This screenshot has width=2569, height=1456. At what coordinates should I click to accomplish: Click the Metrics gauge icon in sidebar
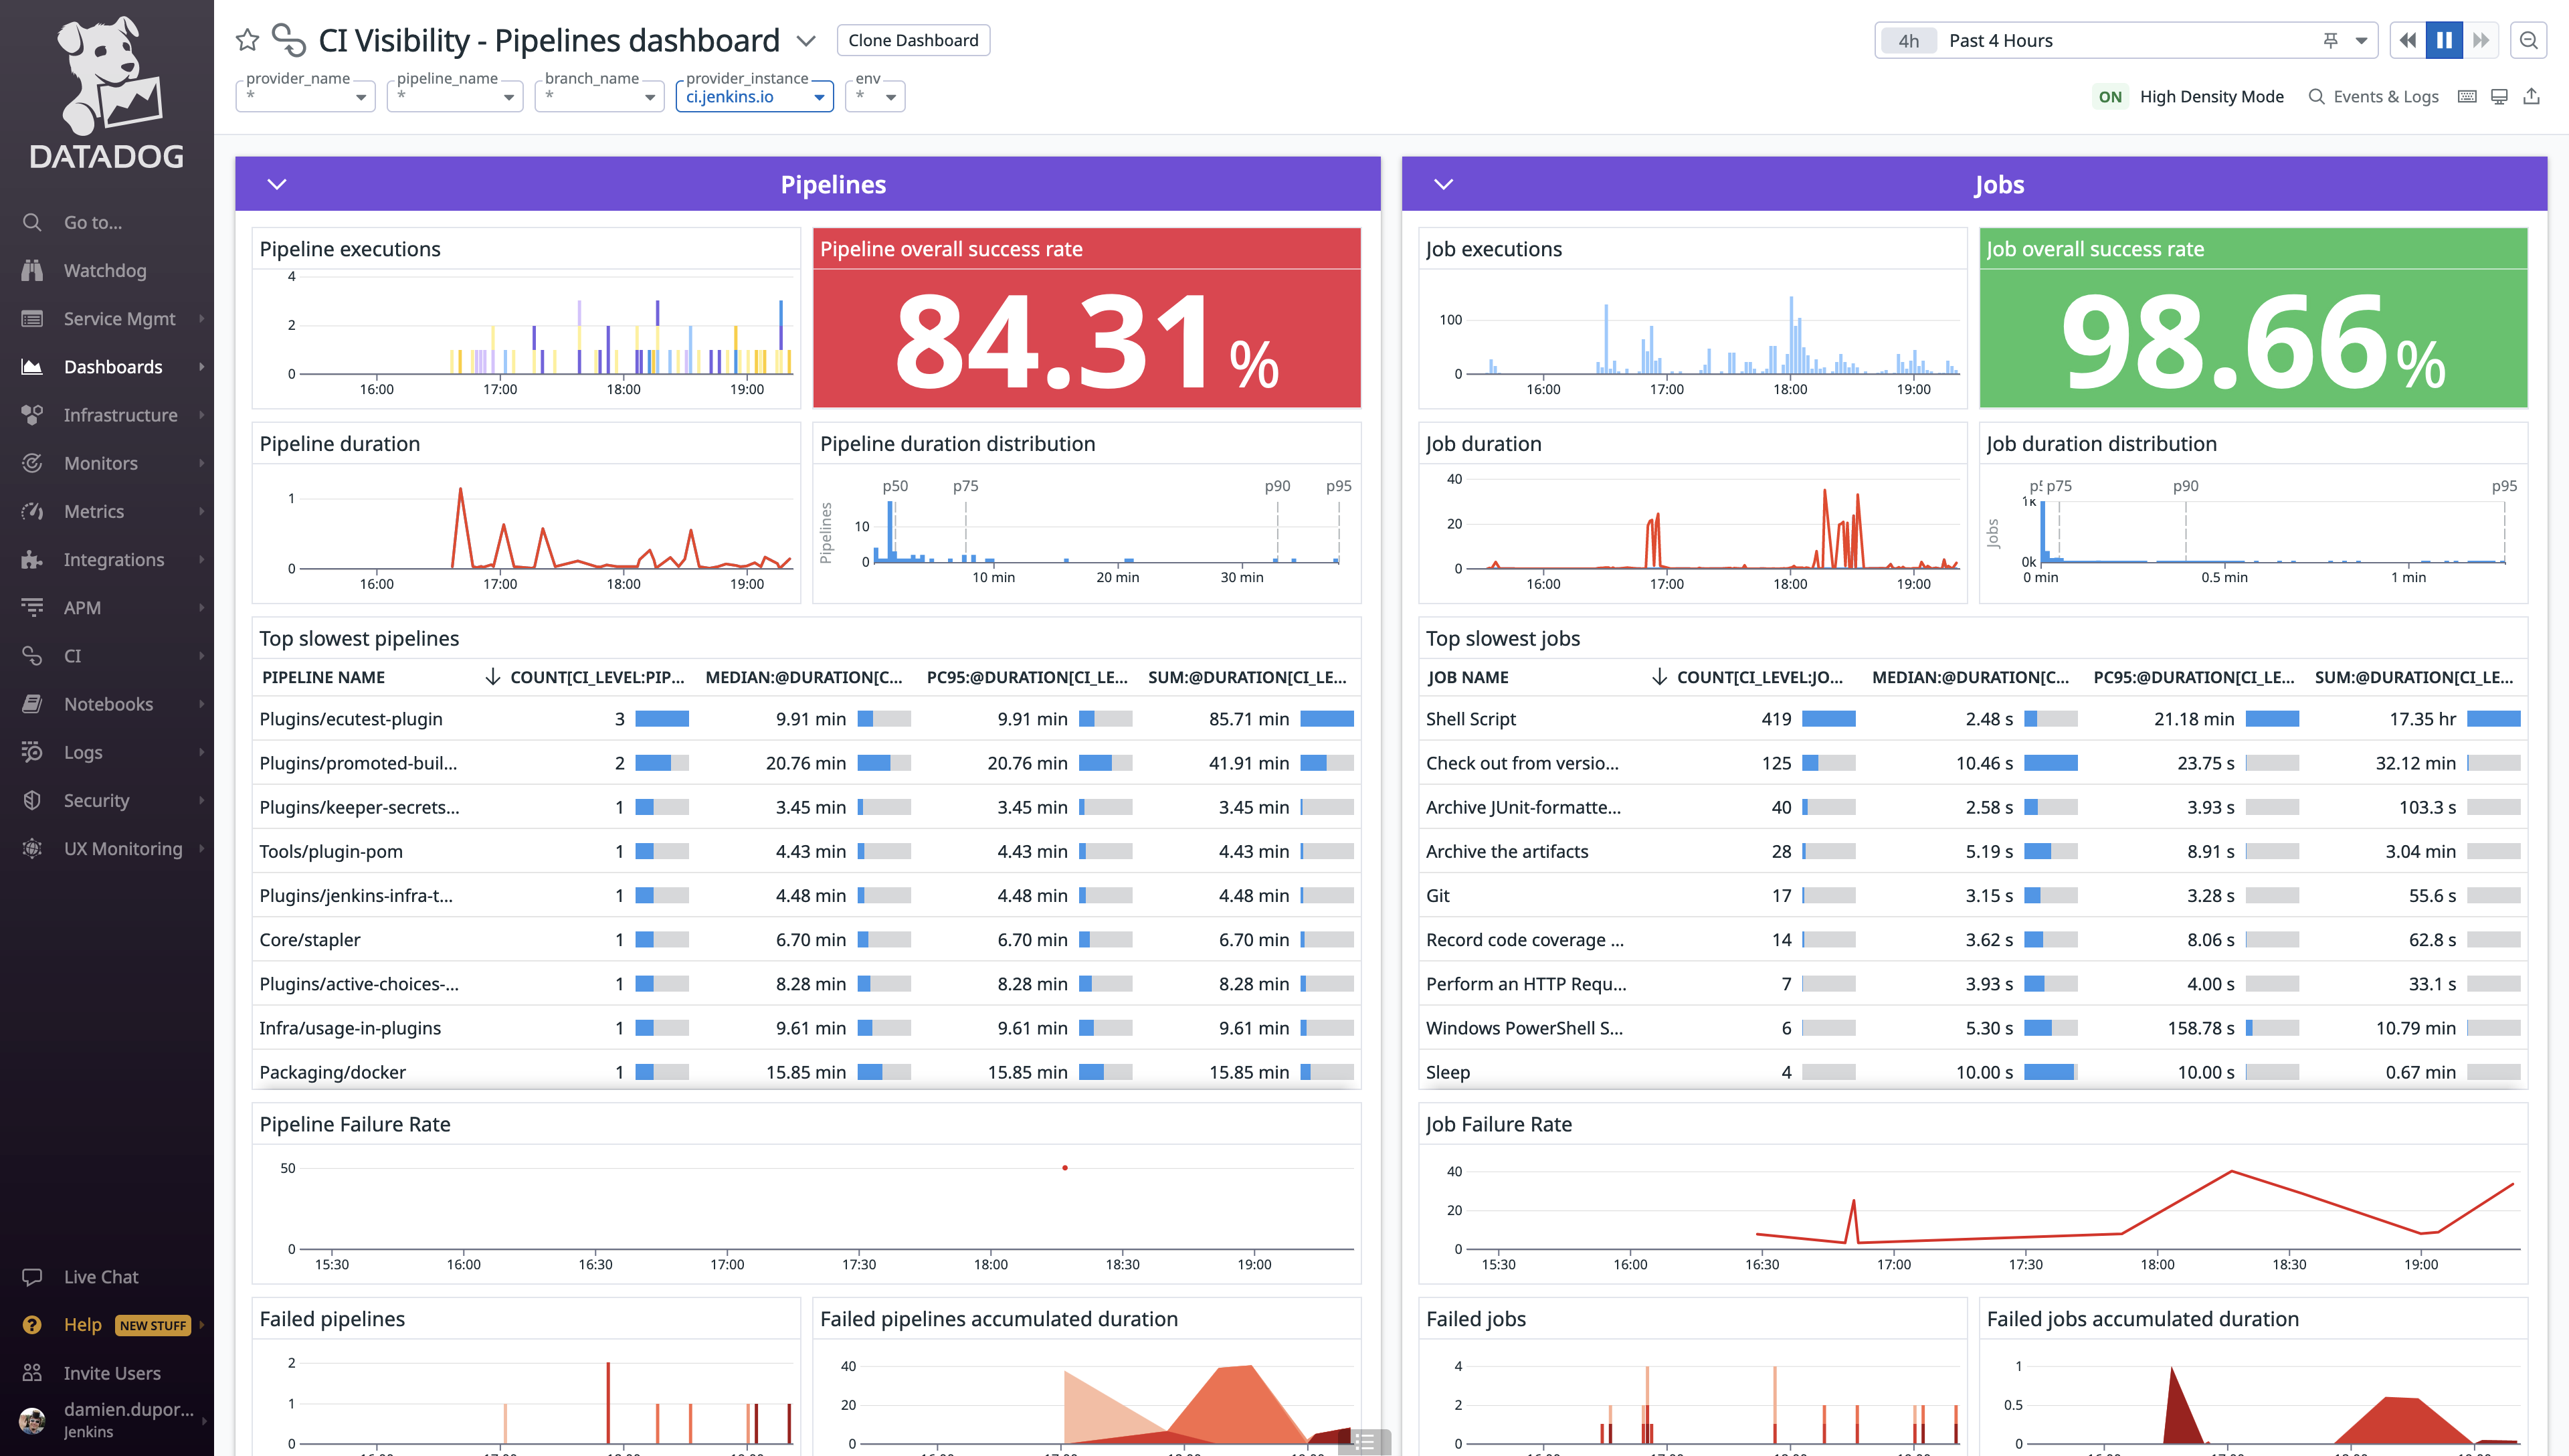[x=32, y=510]
